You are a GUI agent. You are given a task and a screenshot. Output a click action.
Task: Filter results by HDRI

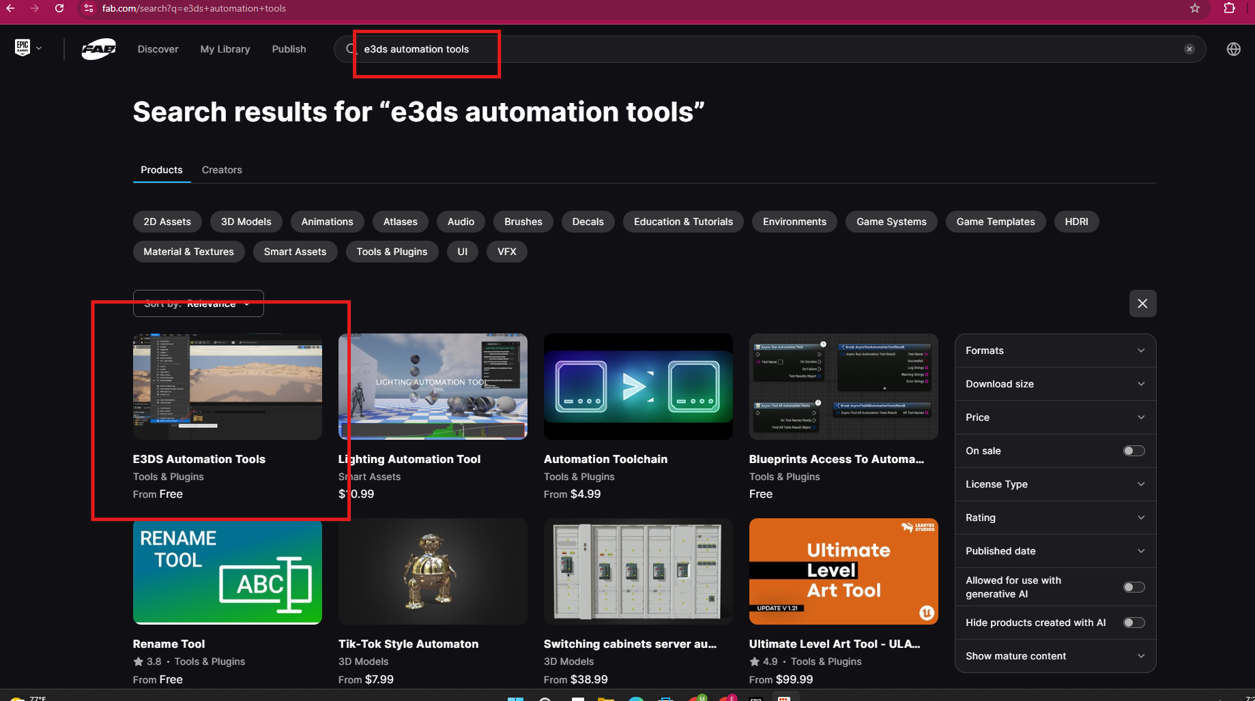(x=1076, y=222)
